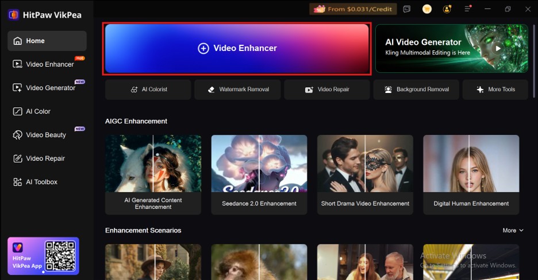538x280 pixels.
Task: Click the Video Enhancer sidebar UHD icon
Action: tap(17, 64)
